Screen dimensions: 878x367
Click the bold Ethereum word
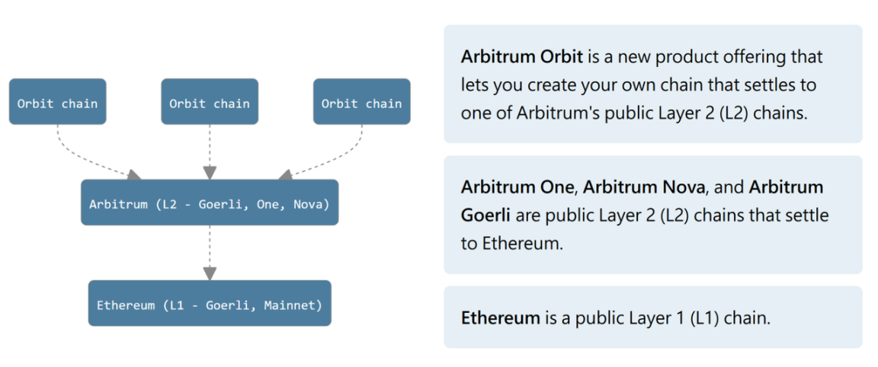click(x=500, y=318)
